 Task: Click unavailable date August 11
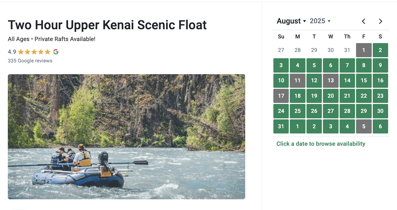298,80
